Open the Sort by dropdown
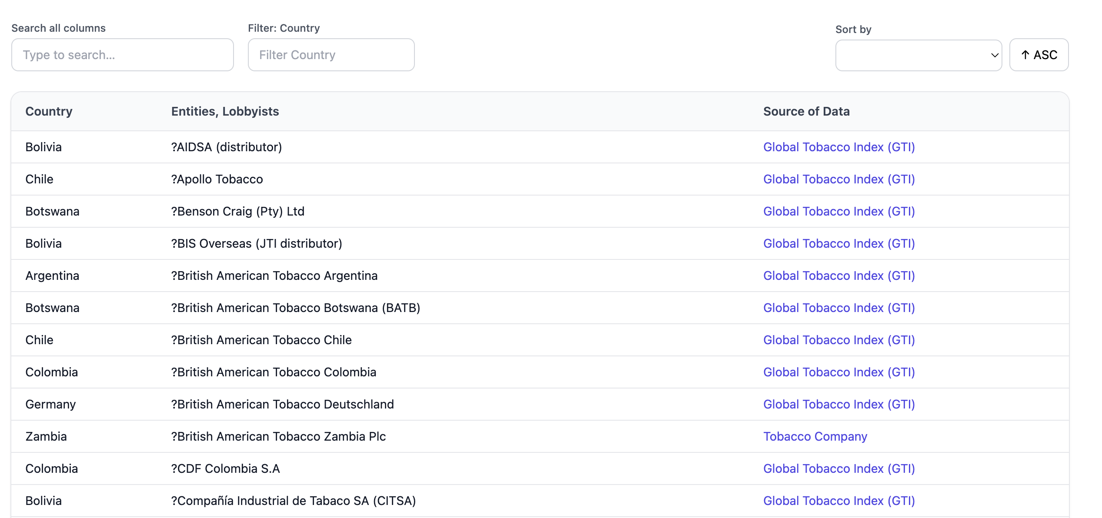 (918, 55)
